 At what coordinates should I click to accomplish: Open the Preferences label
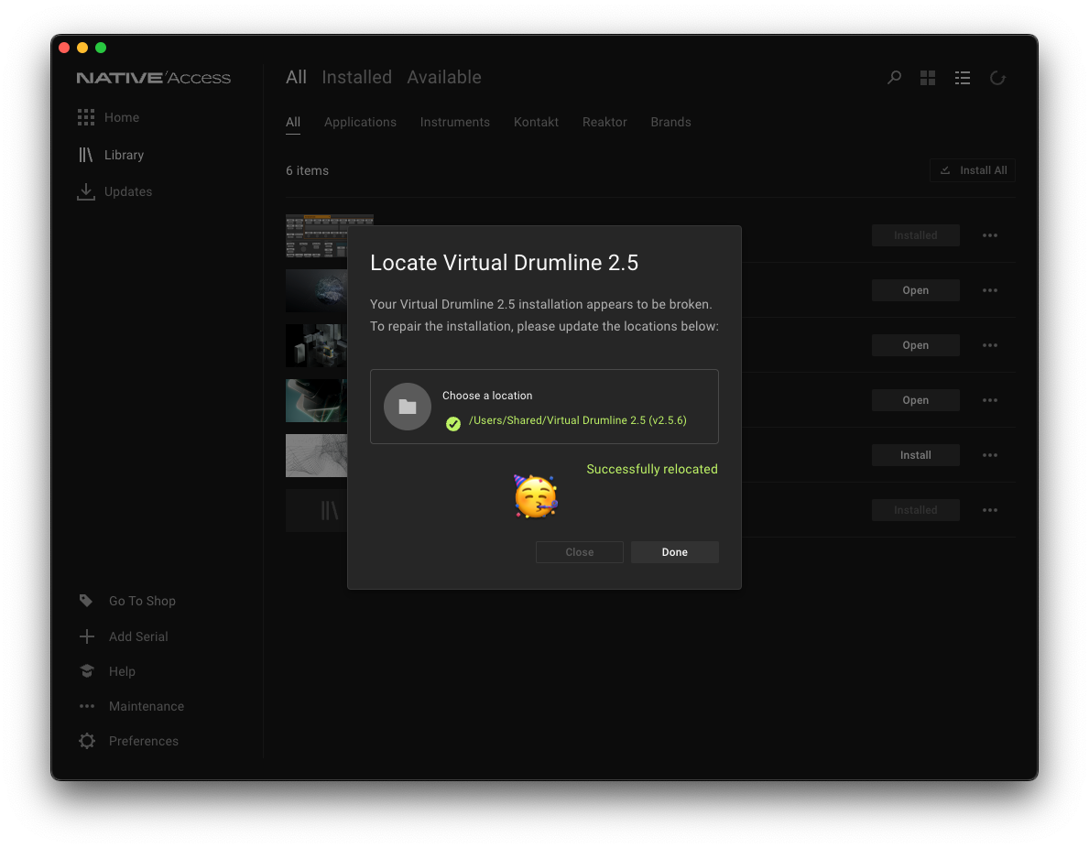click(x=143, y=741)
